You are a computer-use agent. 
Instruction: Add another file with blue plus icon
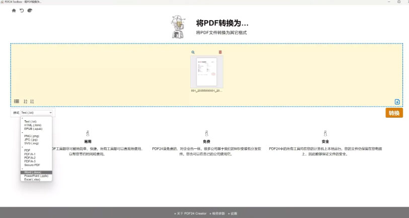click(x=397, y=102)
